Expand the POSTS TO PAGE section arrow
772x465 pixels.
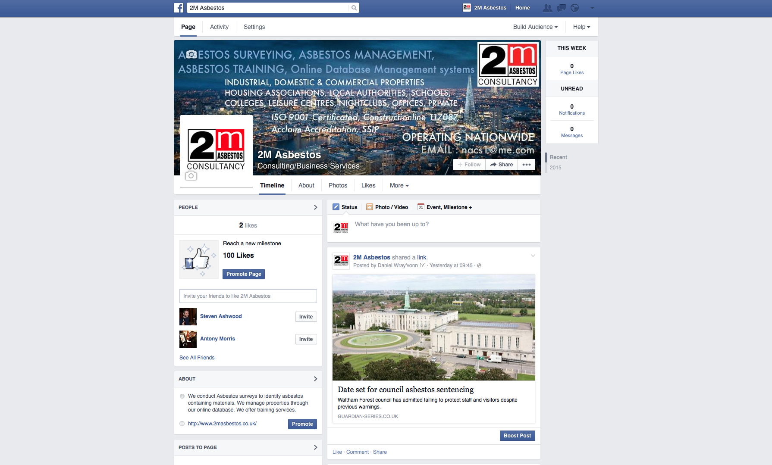[x=315, y=447]
